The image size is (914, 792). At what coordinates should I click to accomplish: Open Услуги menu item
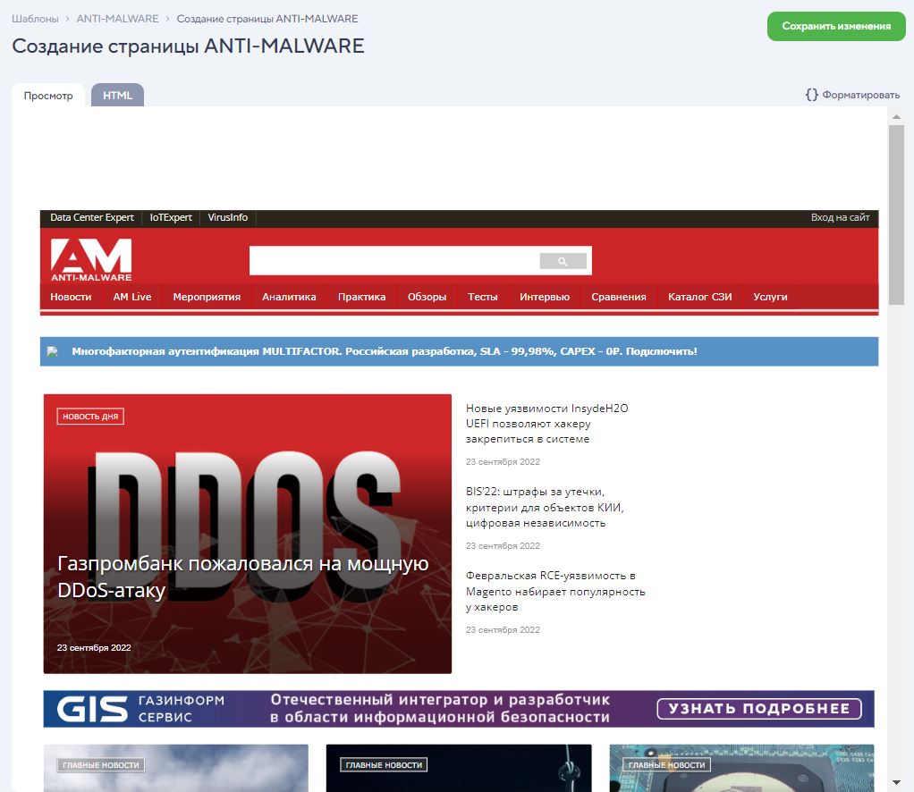[770, 297]
